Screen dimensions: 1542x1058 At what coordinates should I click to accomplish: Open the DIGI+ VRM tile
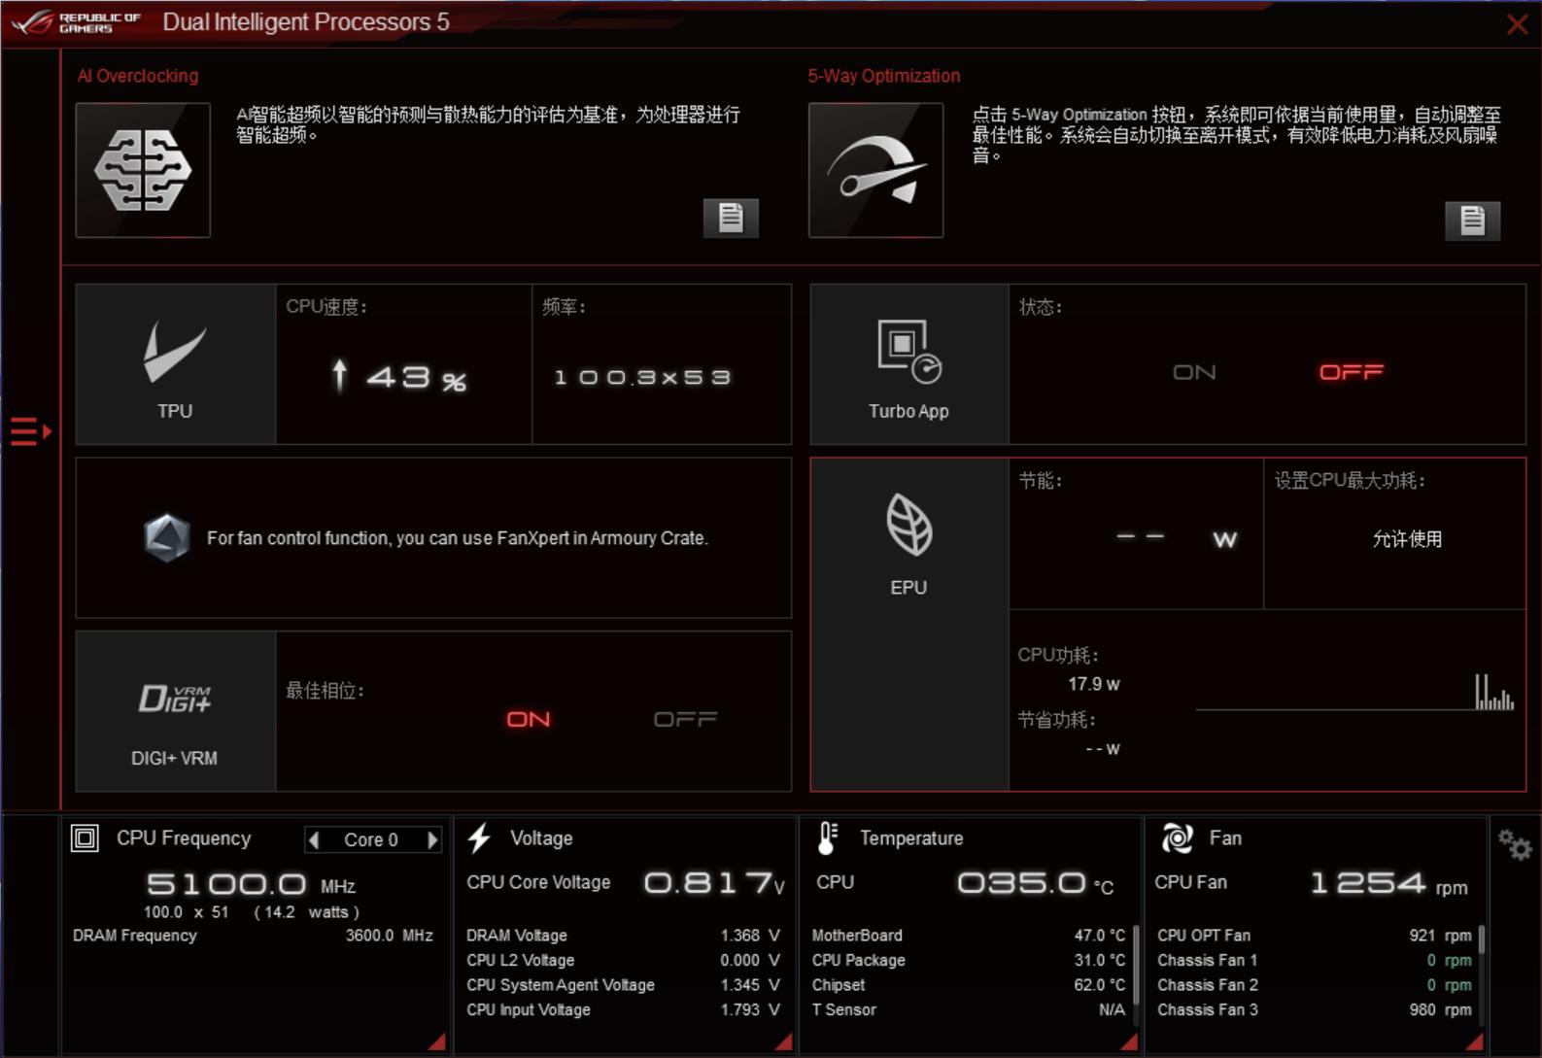tap(175, 712)
